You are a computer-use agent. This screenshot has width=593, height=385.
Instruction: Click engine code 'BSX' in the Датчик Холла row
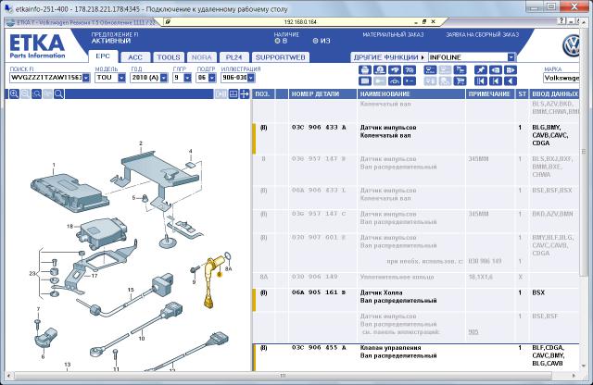538,292
